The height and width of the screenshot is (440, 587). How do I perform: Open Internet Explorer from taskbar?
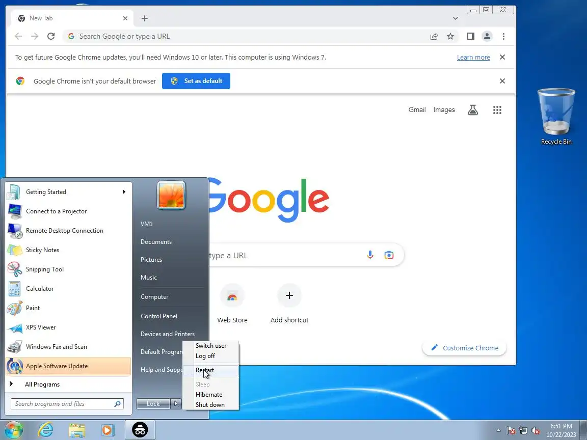point(46,430)
